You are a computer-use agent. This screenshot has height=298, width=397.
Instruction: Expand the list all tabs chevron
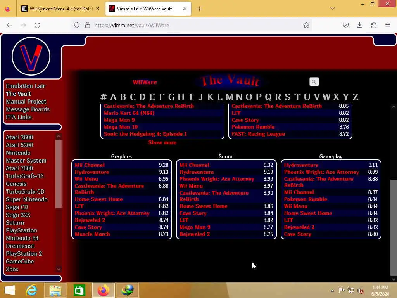[333, 9]
